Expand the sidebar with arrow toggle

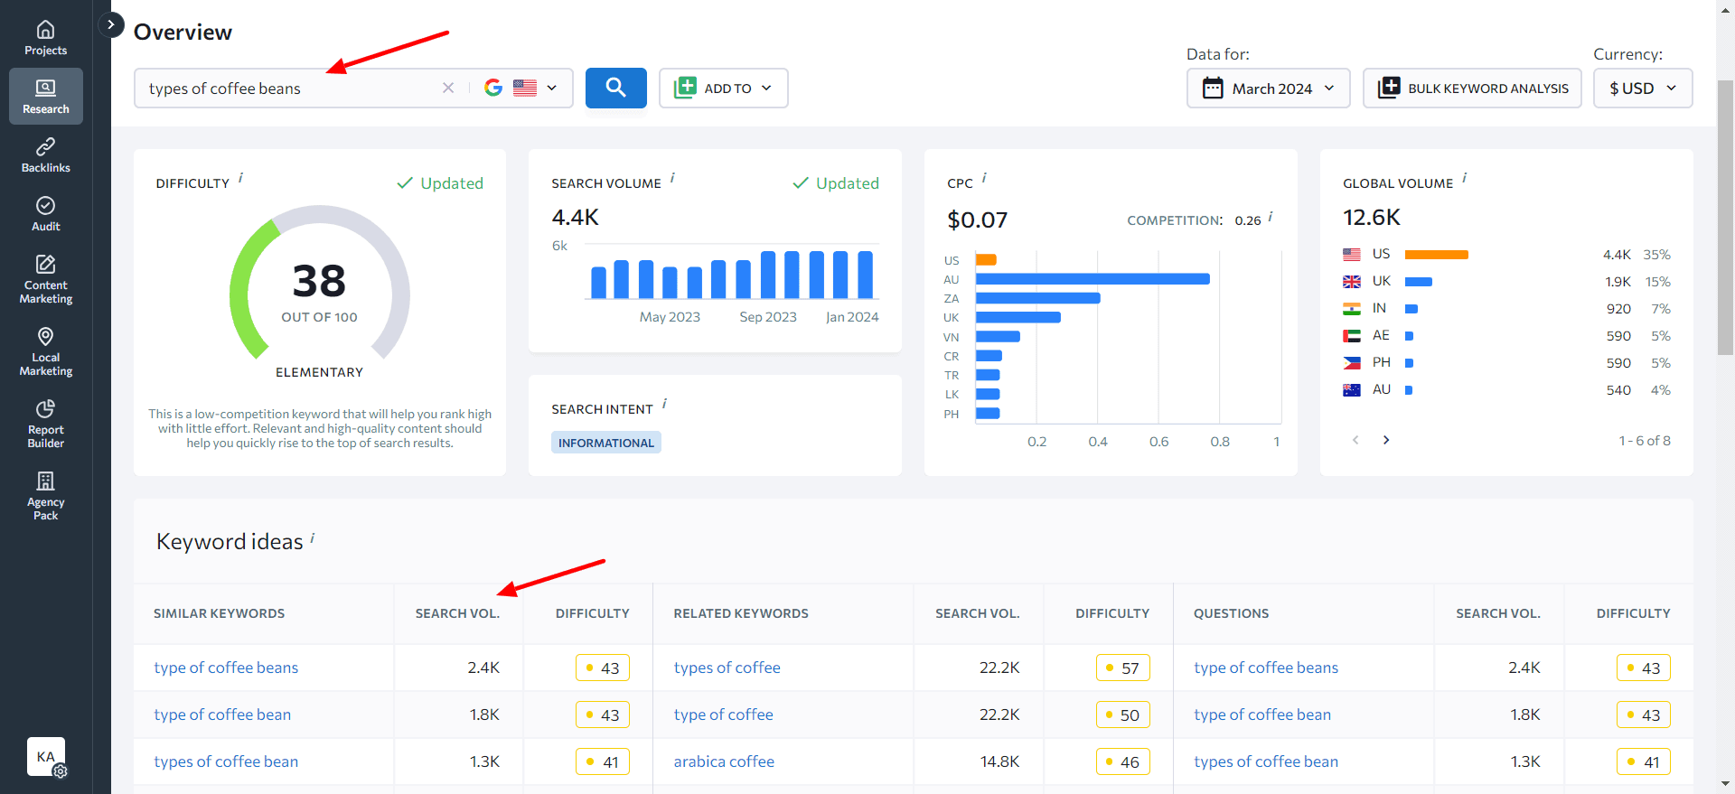coord(111,24)
